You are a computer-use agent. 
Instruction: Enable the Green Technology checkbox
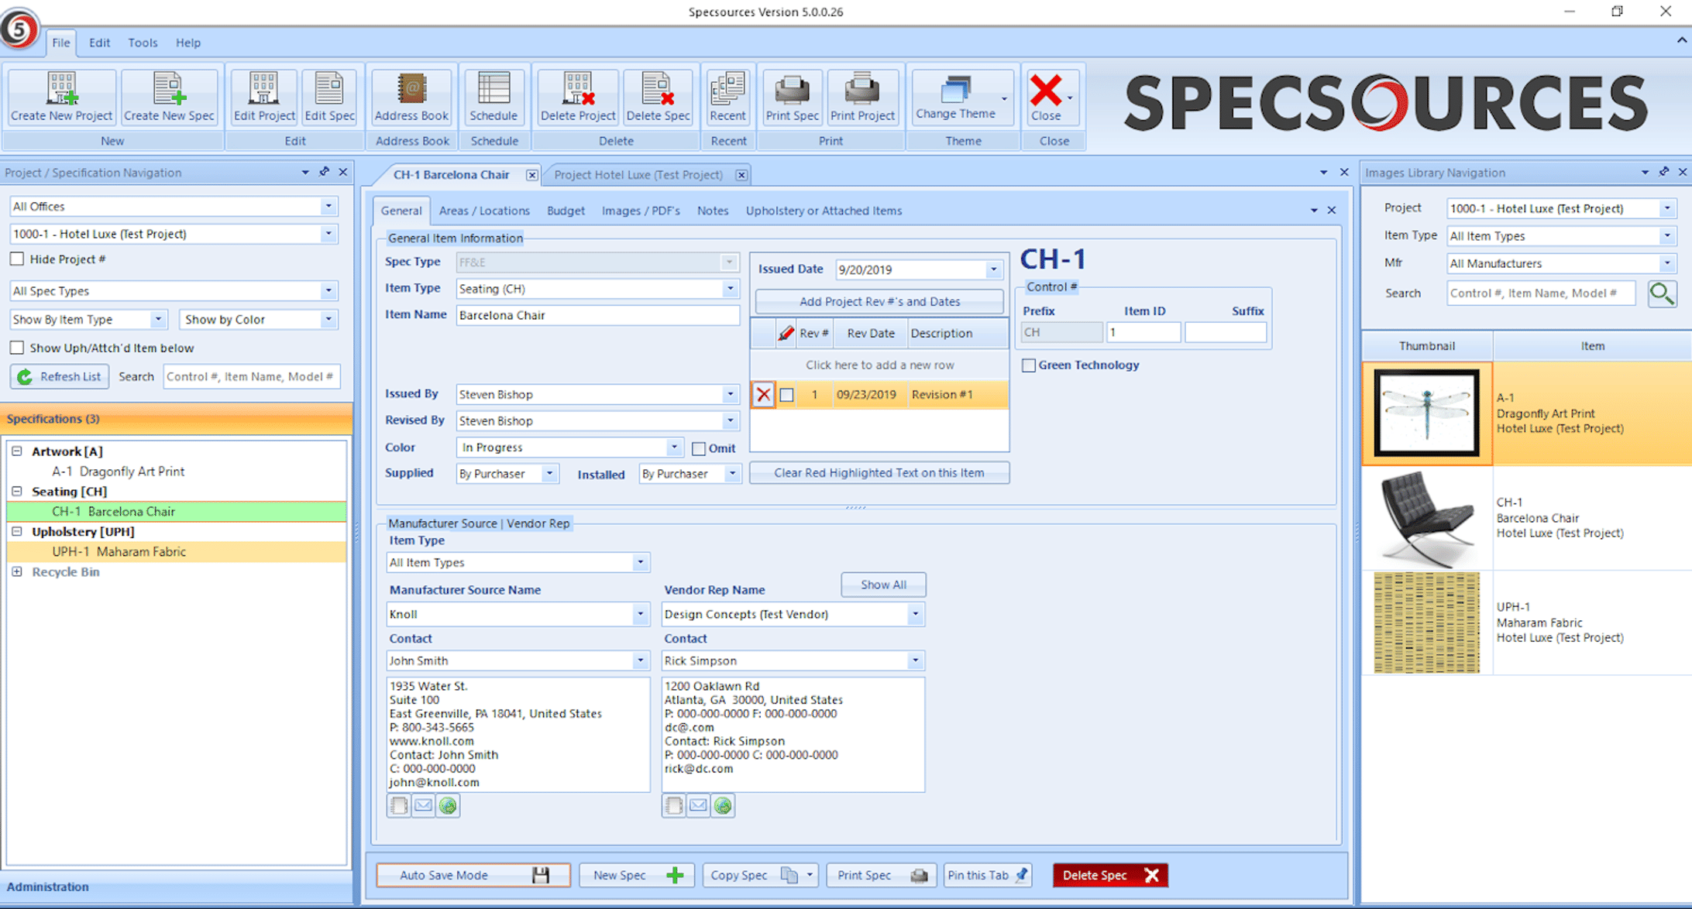coord(1029,365)
